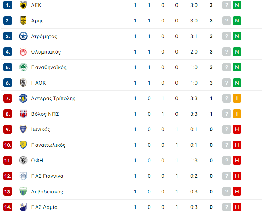Click the green N form badge for ΑΕΚ
Image resolution: width=262 pixels, height=213 pixels.
point(237,5)
